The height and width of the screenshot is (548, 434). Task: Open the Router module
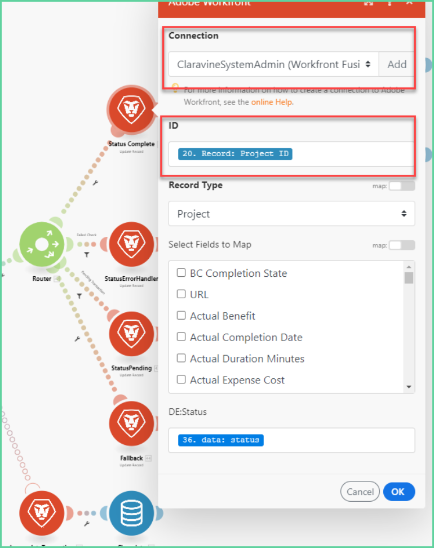click(42, 244)
